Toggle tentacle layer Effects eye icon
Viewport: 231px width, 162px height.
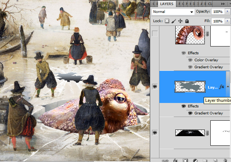pyautogui.click(x=183, y=53)
